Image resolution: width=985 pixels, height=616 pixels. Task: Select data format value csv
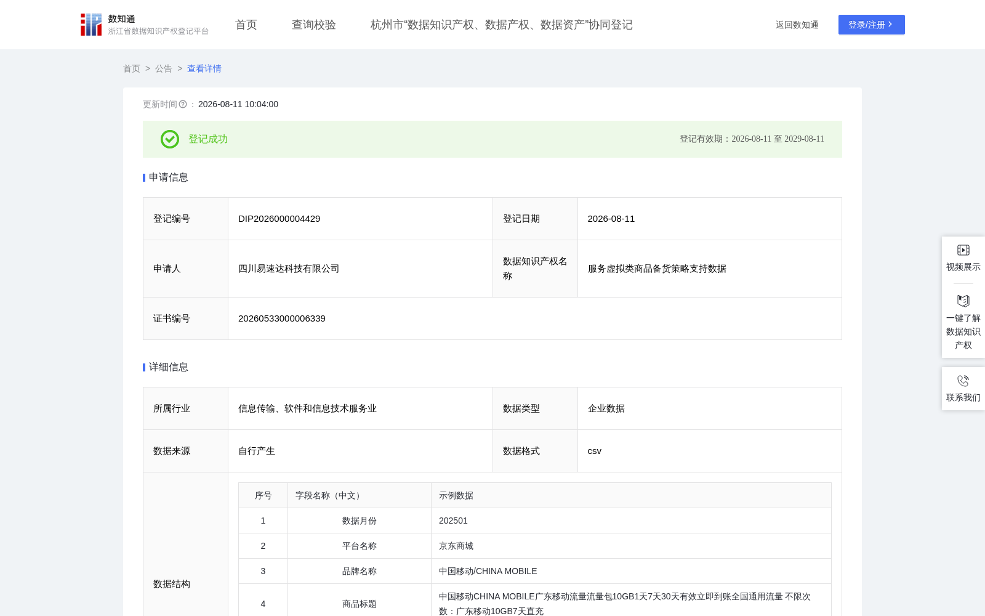595,451
